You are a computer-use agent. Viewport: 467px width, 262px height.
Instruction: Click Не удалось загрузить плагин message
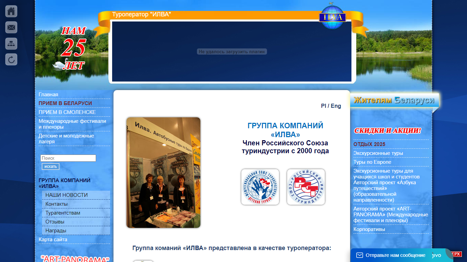point(232,52)
